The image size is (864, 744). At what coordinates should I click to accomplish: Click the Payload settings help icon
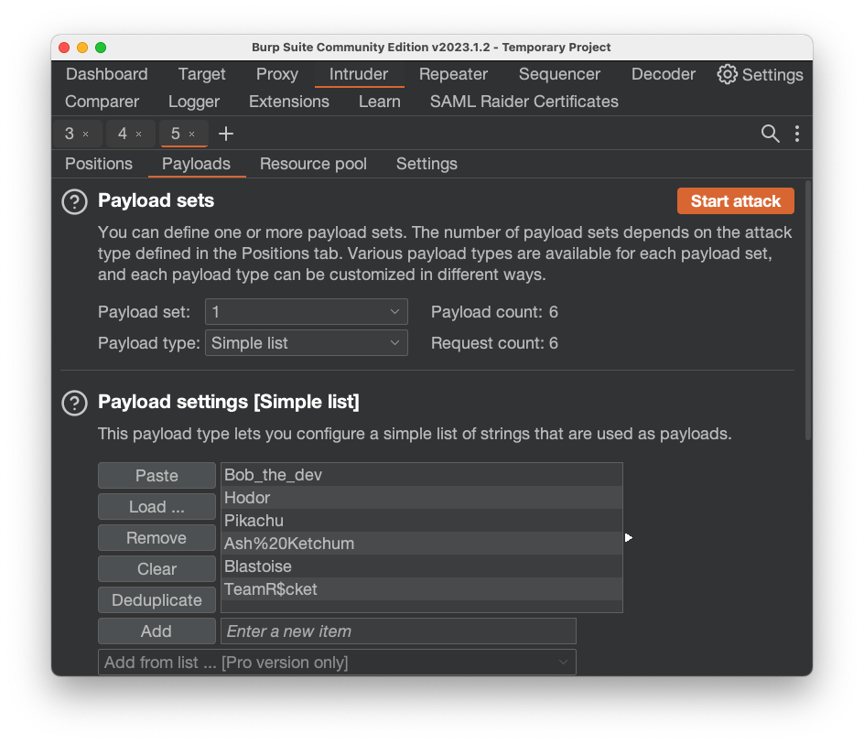tap(74, 403)
